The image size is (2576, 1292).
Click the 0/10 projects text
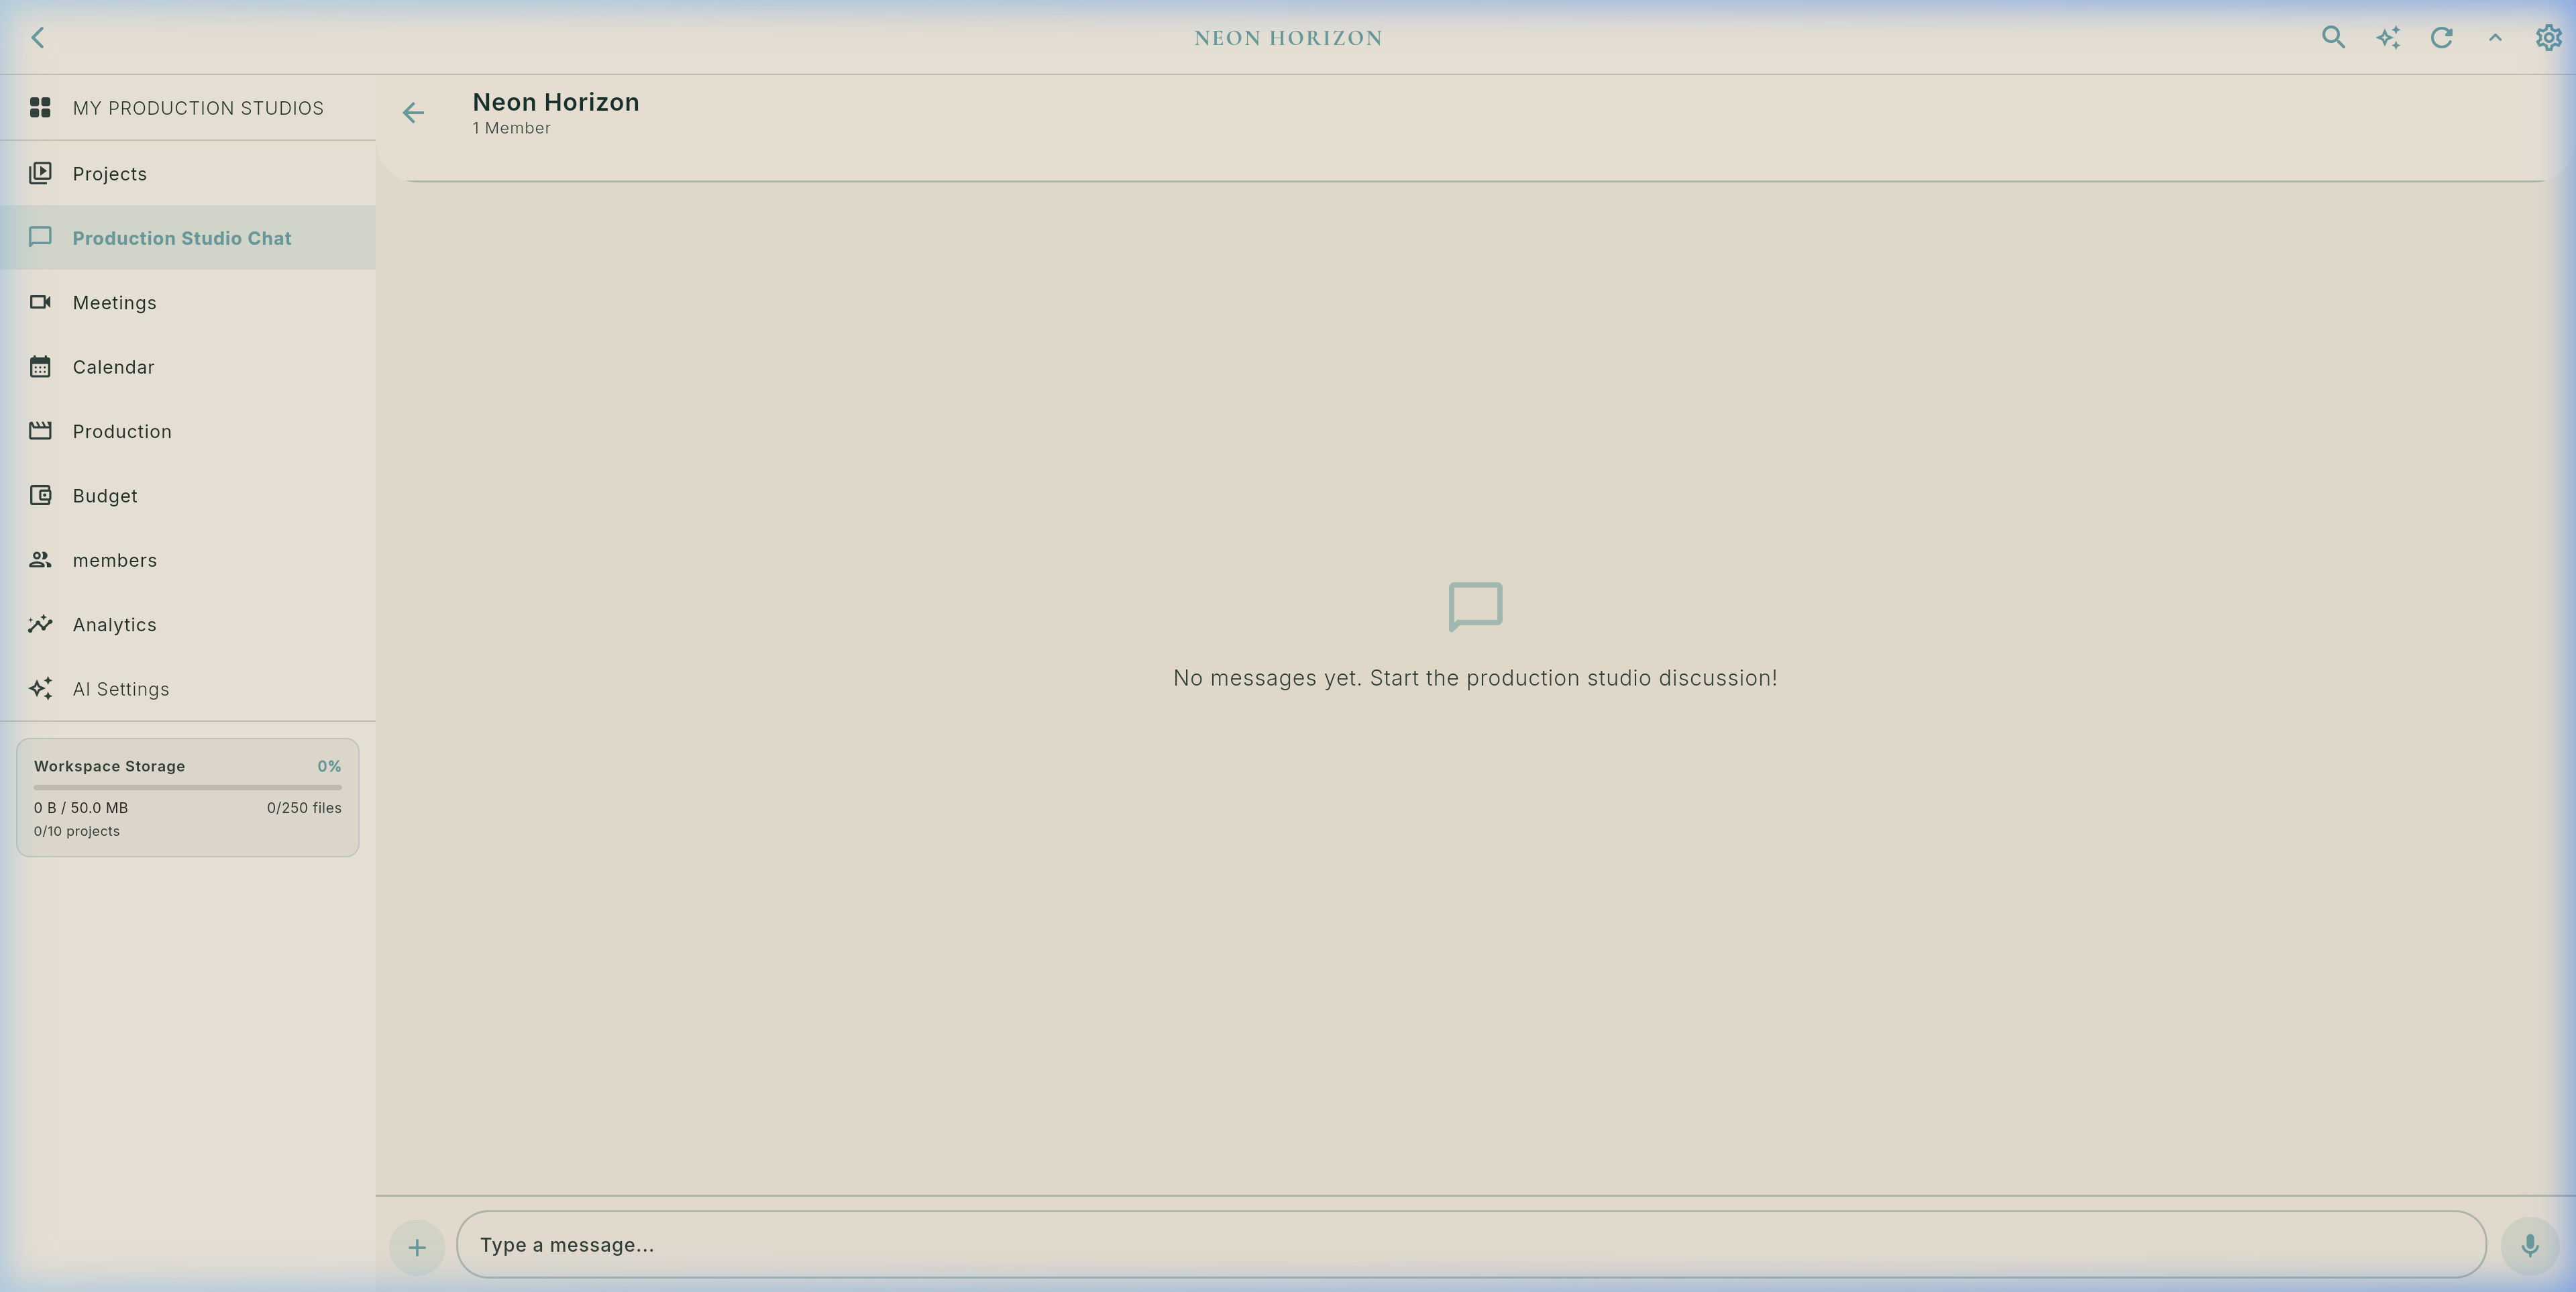pos(77,831)
